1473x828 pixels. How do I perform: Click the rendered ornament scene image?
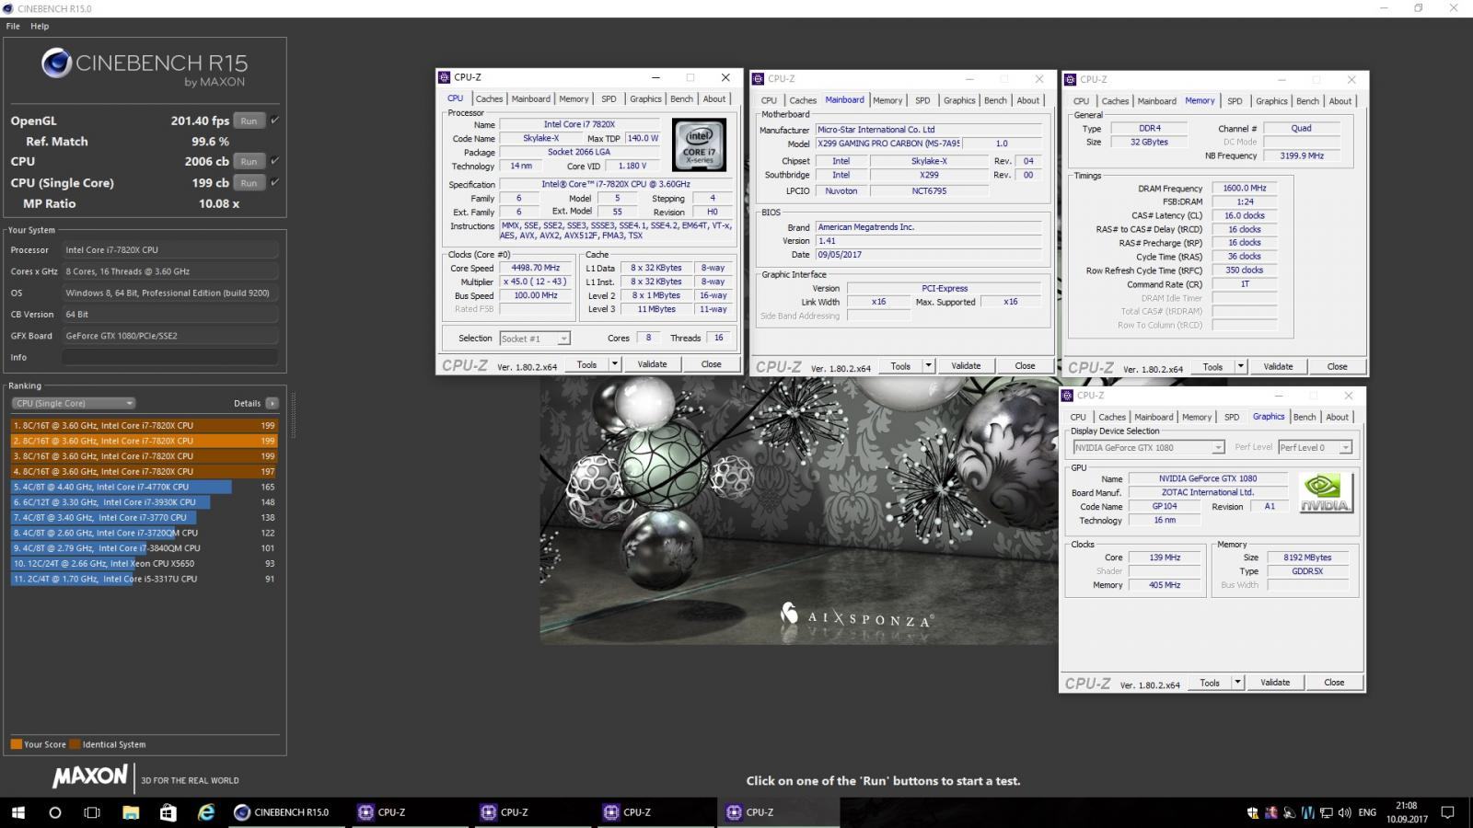point(798,511)
